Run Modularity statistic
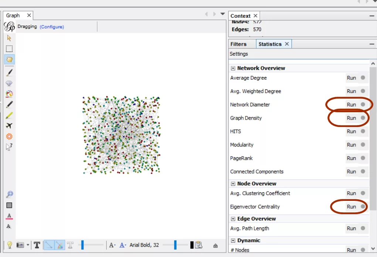The height and width of the screenshot is (257, 377). (351, 145)
